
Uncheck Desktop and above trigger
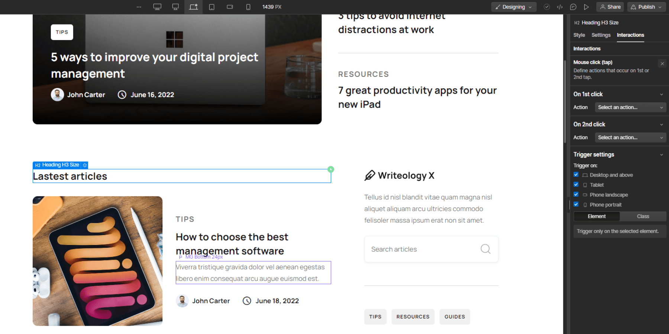point(576,174)
